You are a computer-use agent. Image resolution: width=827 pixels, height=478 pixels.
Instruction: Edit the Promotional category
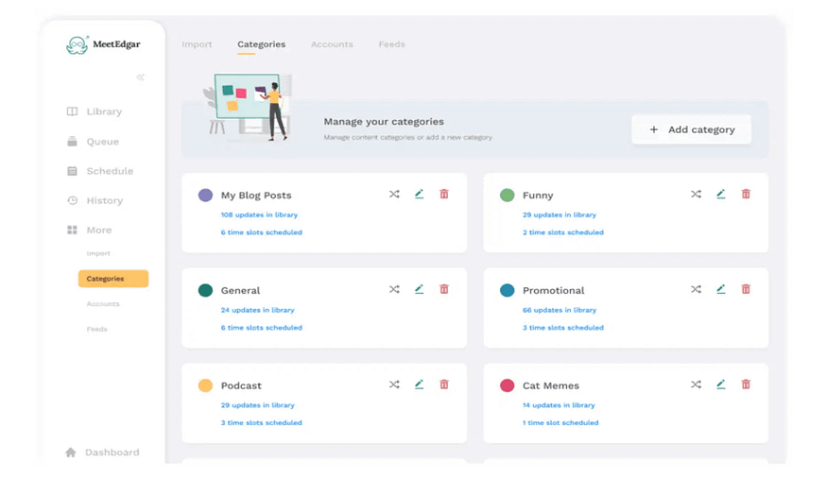click(720, 289)
